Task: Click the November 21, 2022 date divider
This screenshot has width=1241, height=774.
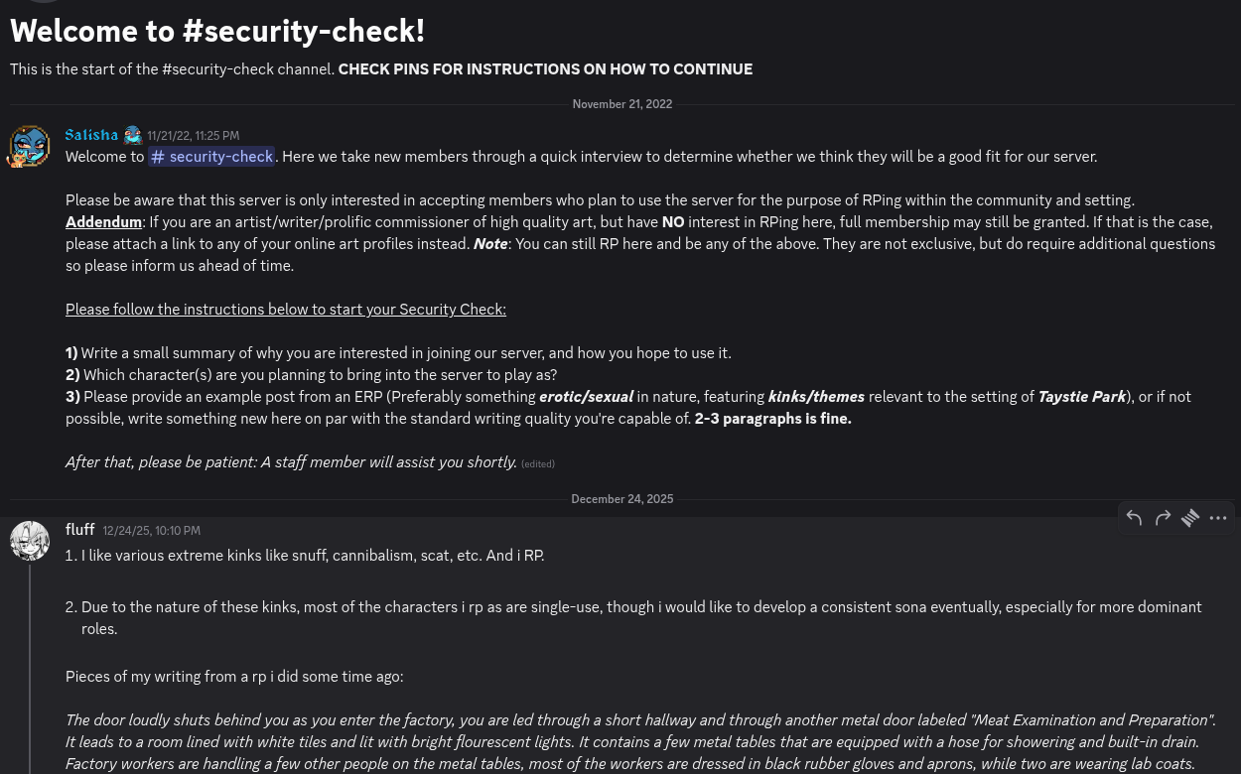Action: pos(622,104)
